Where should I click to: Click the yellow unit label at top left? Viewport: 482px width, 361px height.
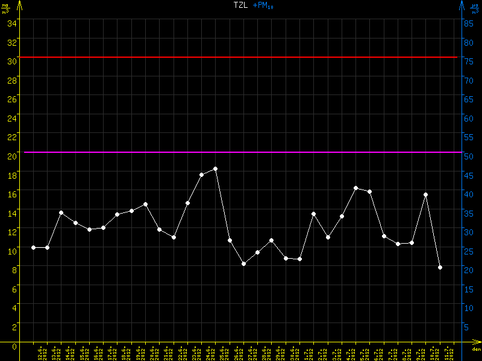coord(5,7)
